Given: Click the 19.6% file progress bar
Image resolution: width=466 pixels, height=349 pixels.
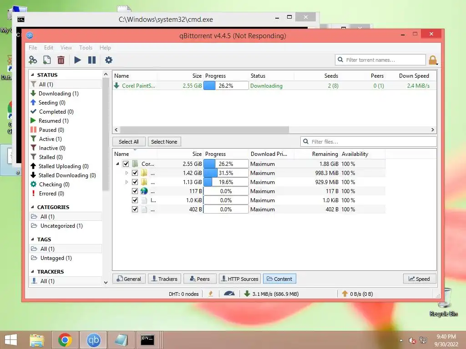Looking at the screenshot, I should click(x=226, y=182).
